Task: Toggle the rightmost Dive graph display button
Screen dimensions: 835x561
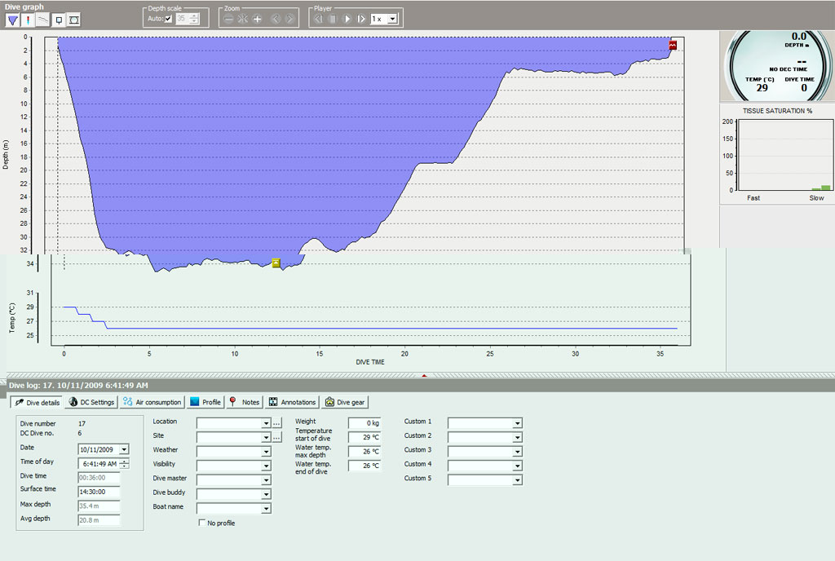Action: (74, 20)
